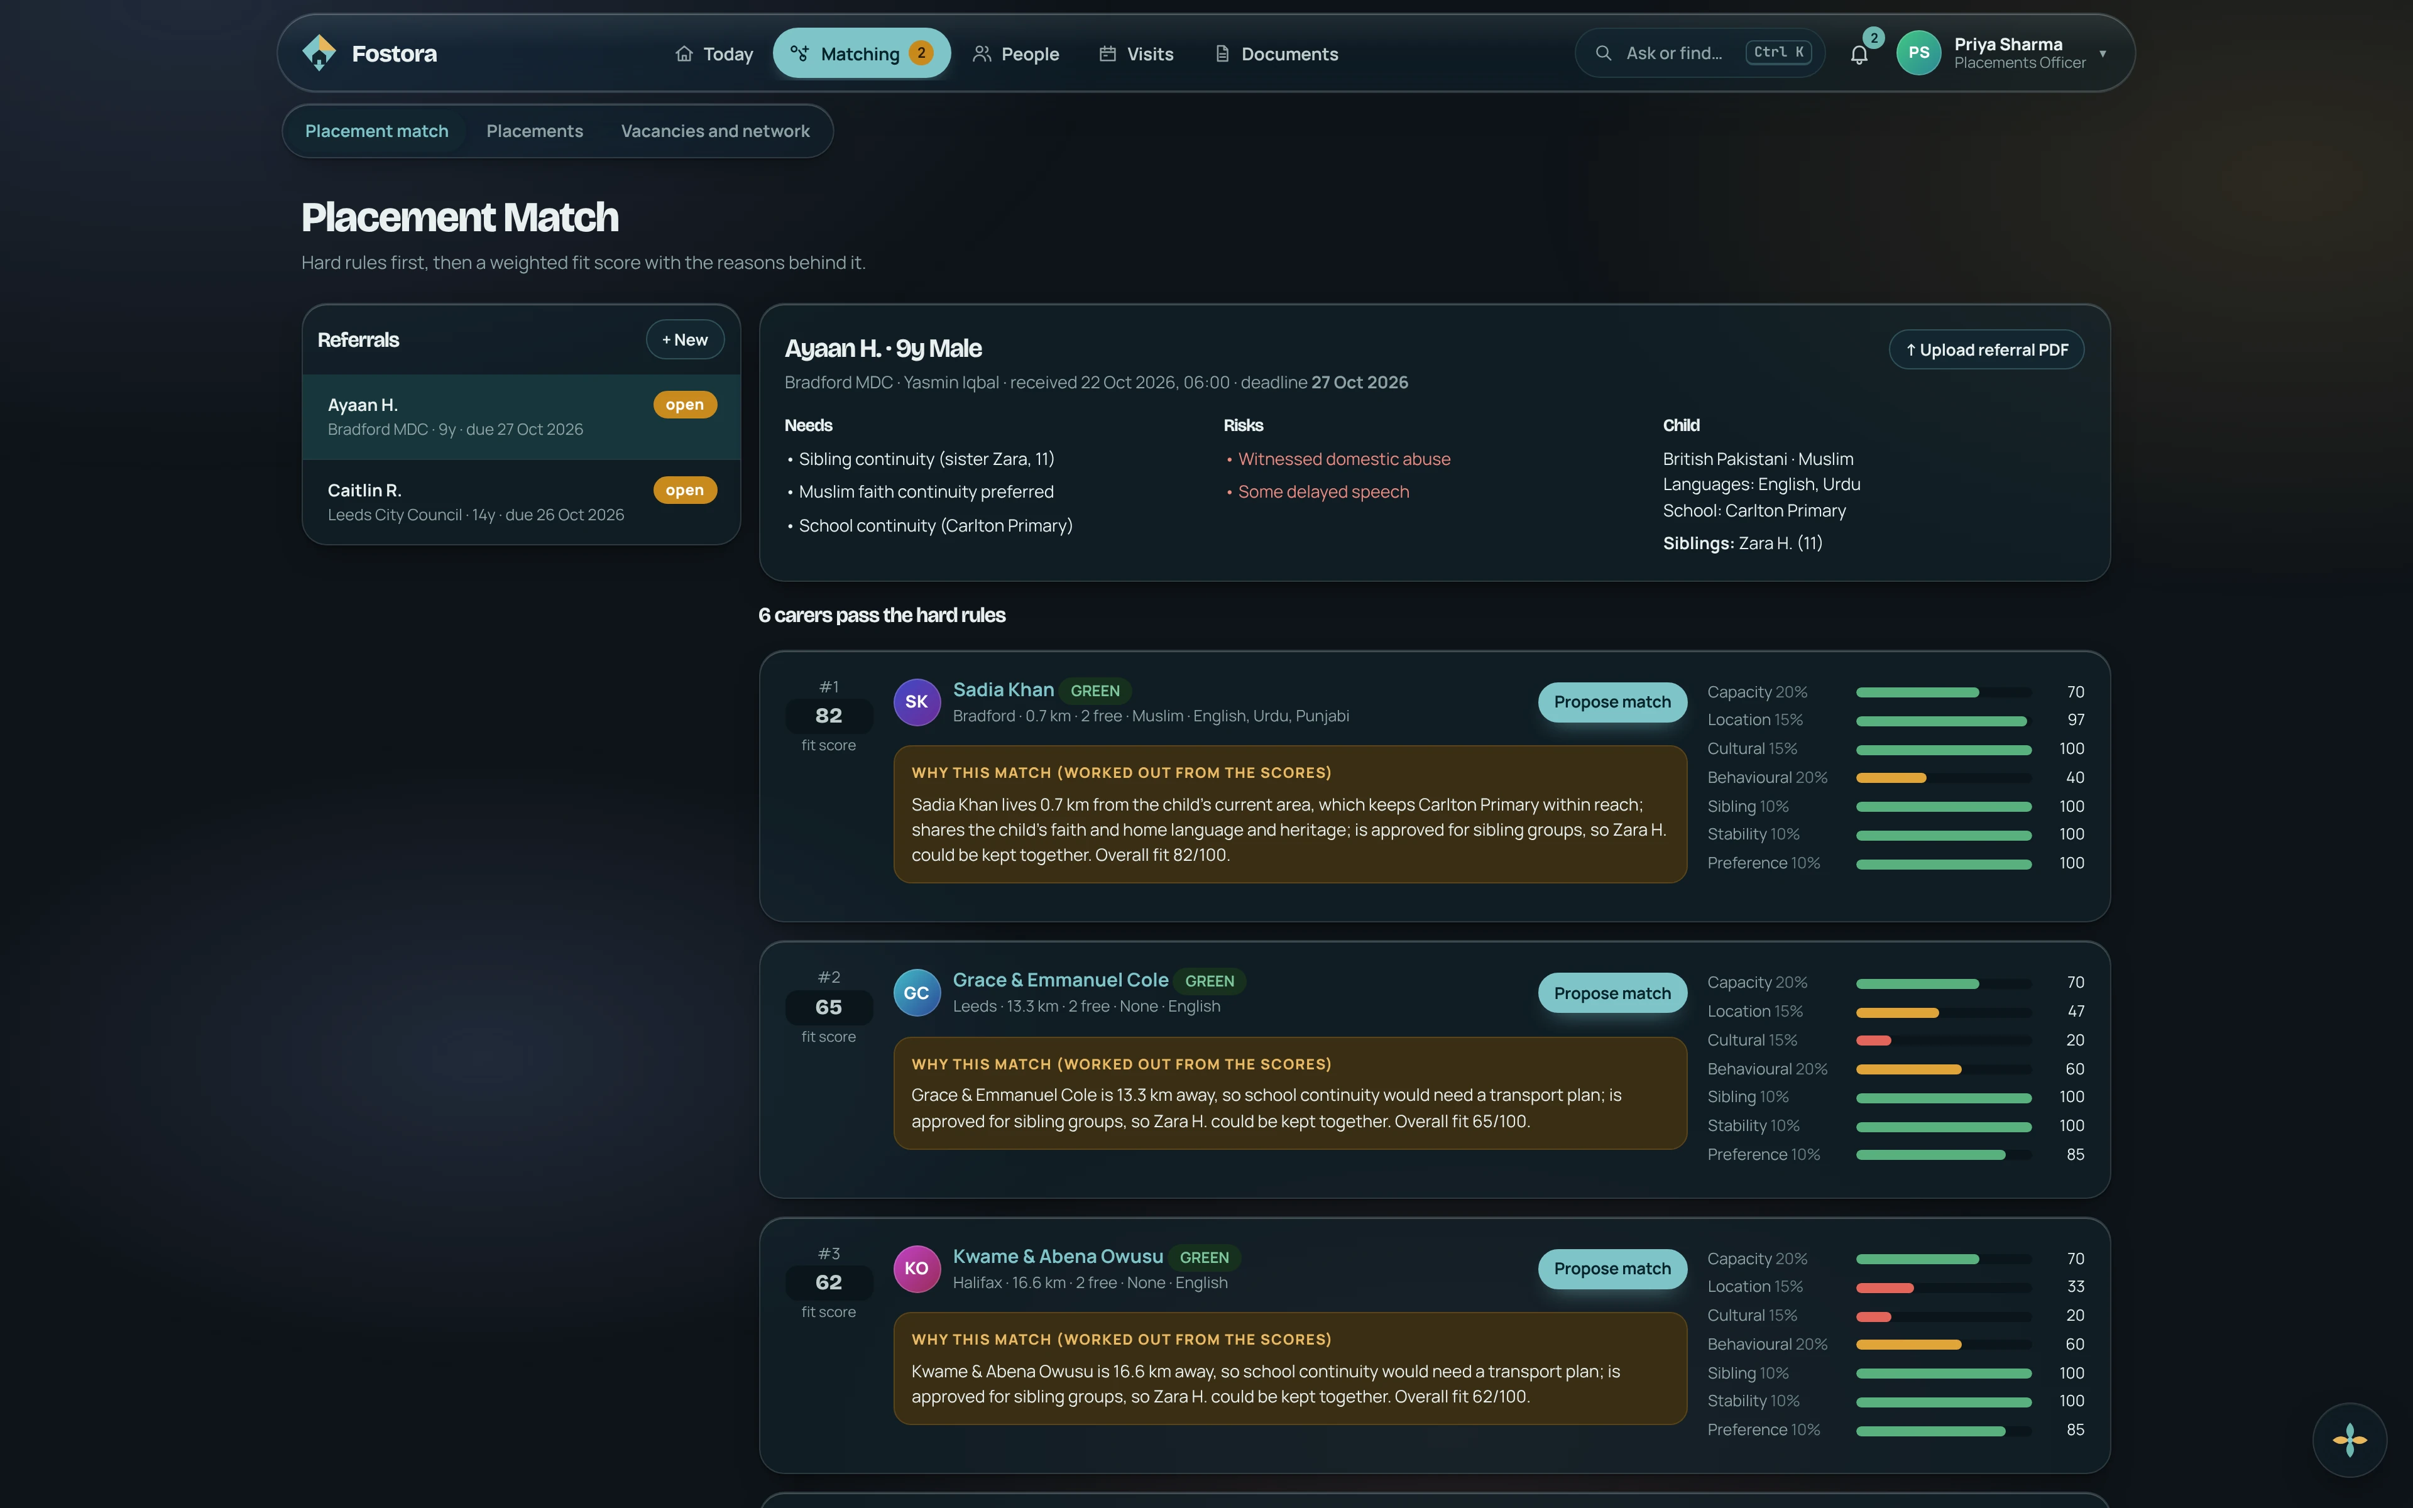Click Sibling continuity (sister Zara, 11) need
2413x1508 pixels.
926,459
